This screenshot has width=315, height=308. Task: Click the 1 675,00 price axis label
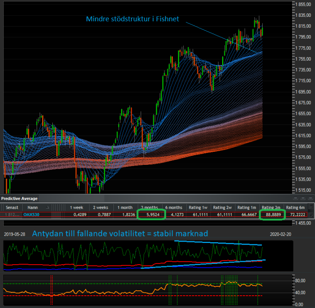303,103
